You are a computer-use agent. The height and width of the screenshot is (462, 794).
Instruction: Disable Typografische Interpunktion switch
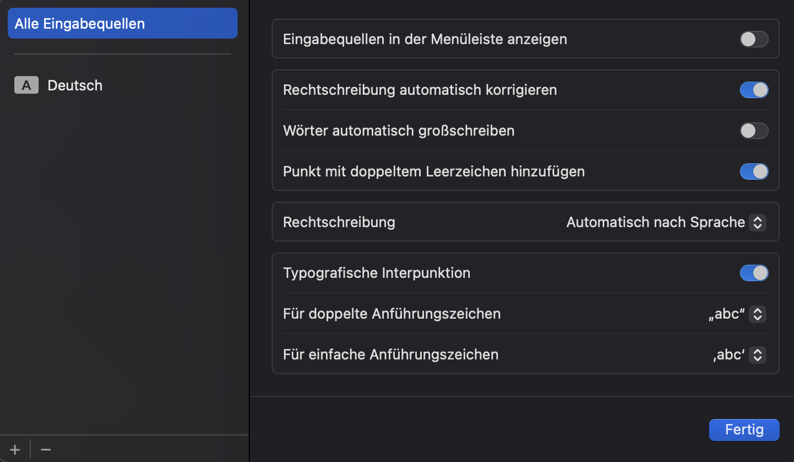point(754,273)
